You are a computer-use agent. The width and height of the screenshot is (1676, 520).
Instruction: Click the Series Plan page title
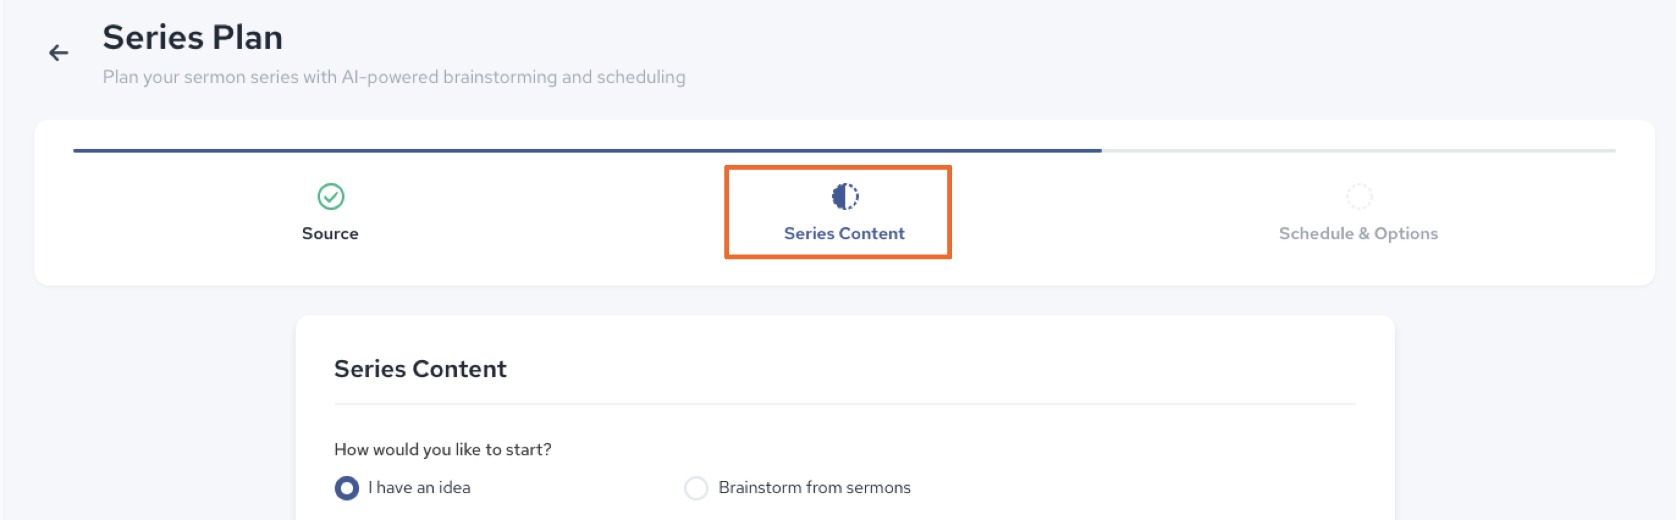(192, 37)
